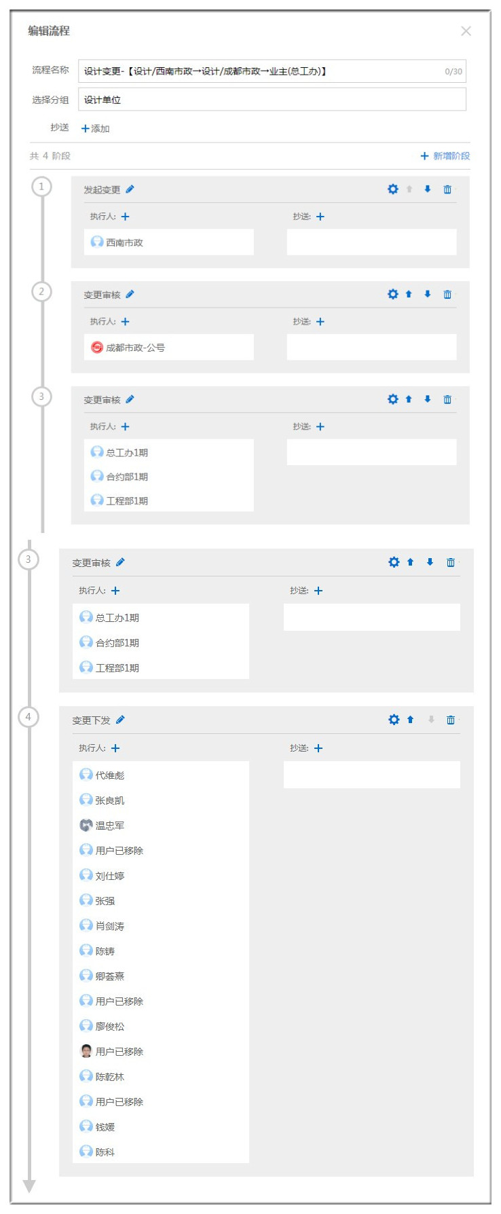Edit the 发起变更 stage name
Image resolution: width=501 pixels, height=1214 pixels.
pos(130,189)
